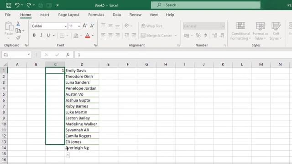Toggle Wrap Text
This screenshot has height=164, width=292.
(151, 26)
